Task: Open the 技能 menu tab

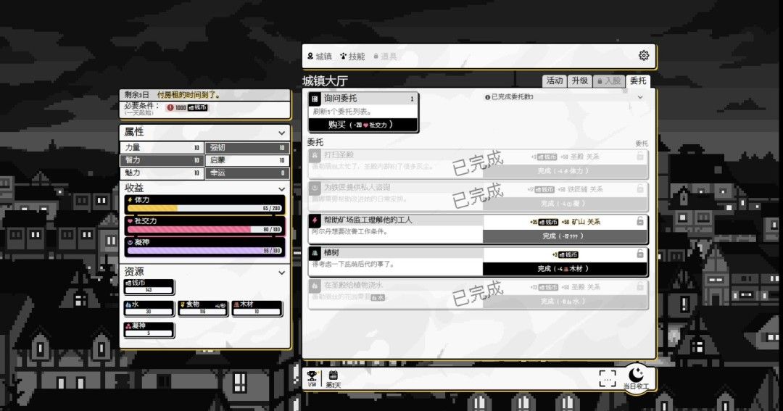Action: (352, 57)
